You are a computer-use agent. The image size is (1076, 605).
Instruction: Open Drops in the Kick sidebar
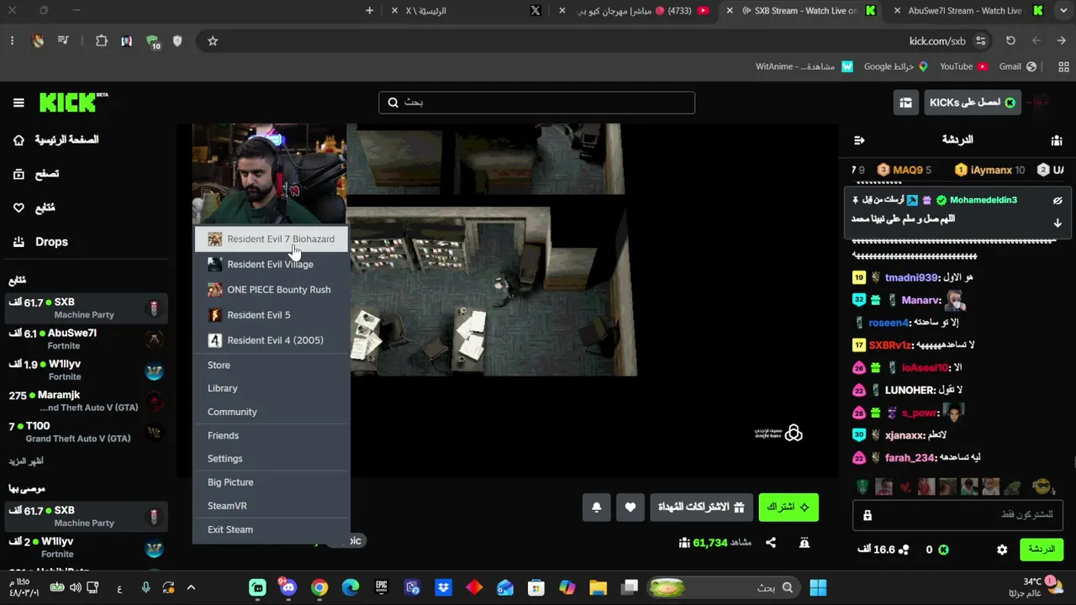click(x=40, y=242)
